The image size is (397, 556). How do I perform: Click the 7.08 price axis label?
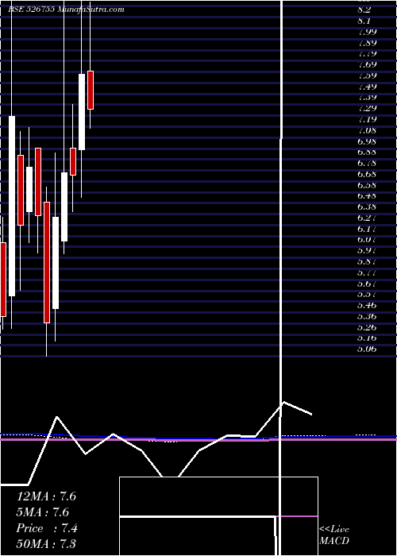click(x=367, y=130)
